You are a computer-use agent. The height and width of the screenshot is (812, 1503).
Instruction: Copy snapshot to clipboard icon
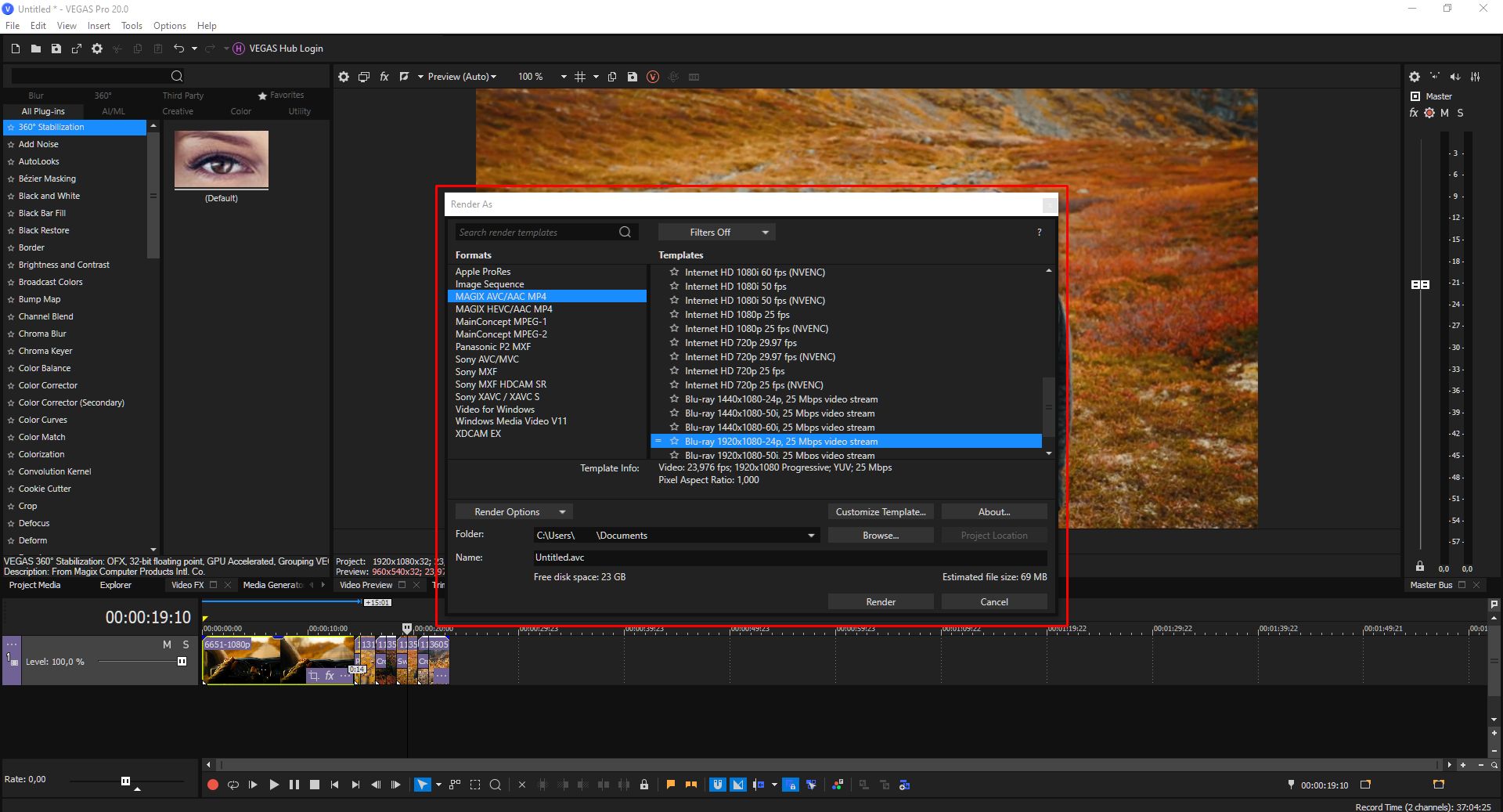tap(612, 77)
